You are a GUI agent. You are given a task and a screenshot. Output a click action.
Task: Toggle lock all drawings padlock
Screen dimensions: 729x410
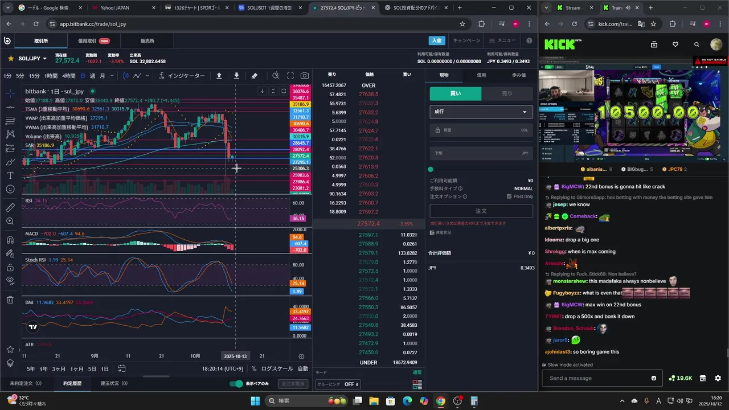[x=10, y=267]
